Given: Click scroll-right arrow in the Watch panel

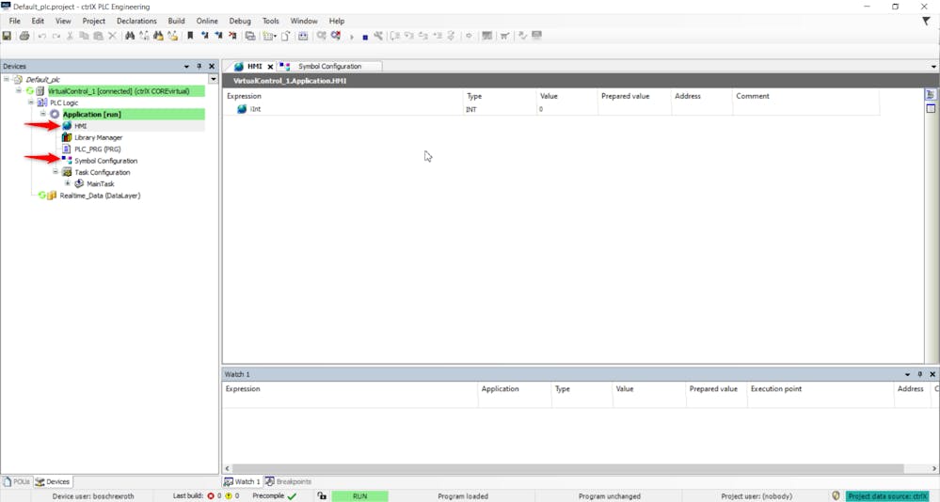Looking at the screenshot, I should [934, 468].
